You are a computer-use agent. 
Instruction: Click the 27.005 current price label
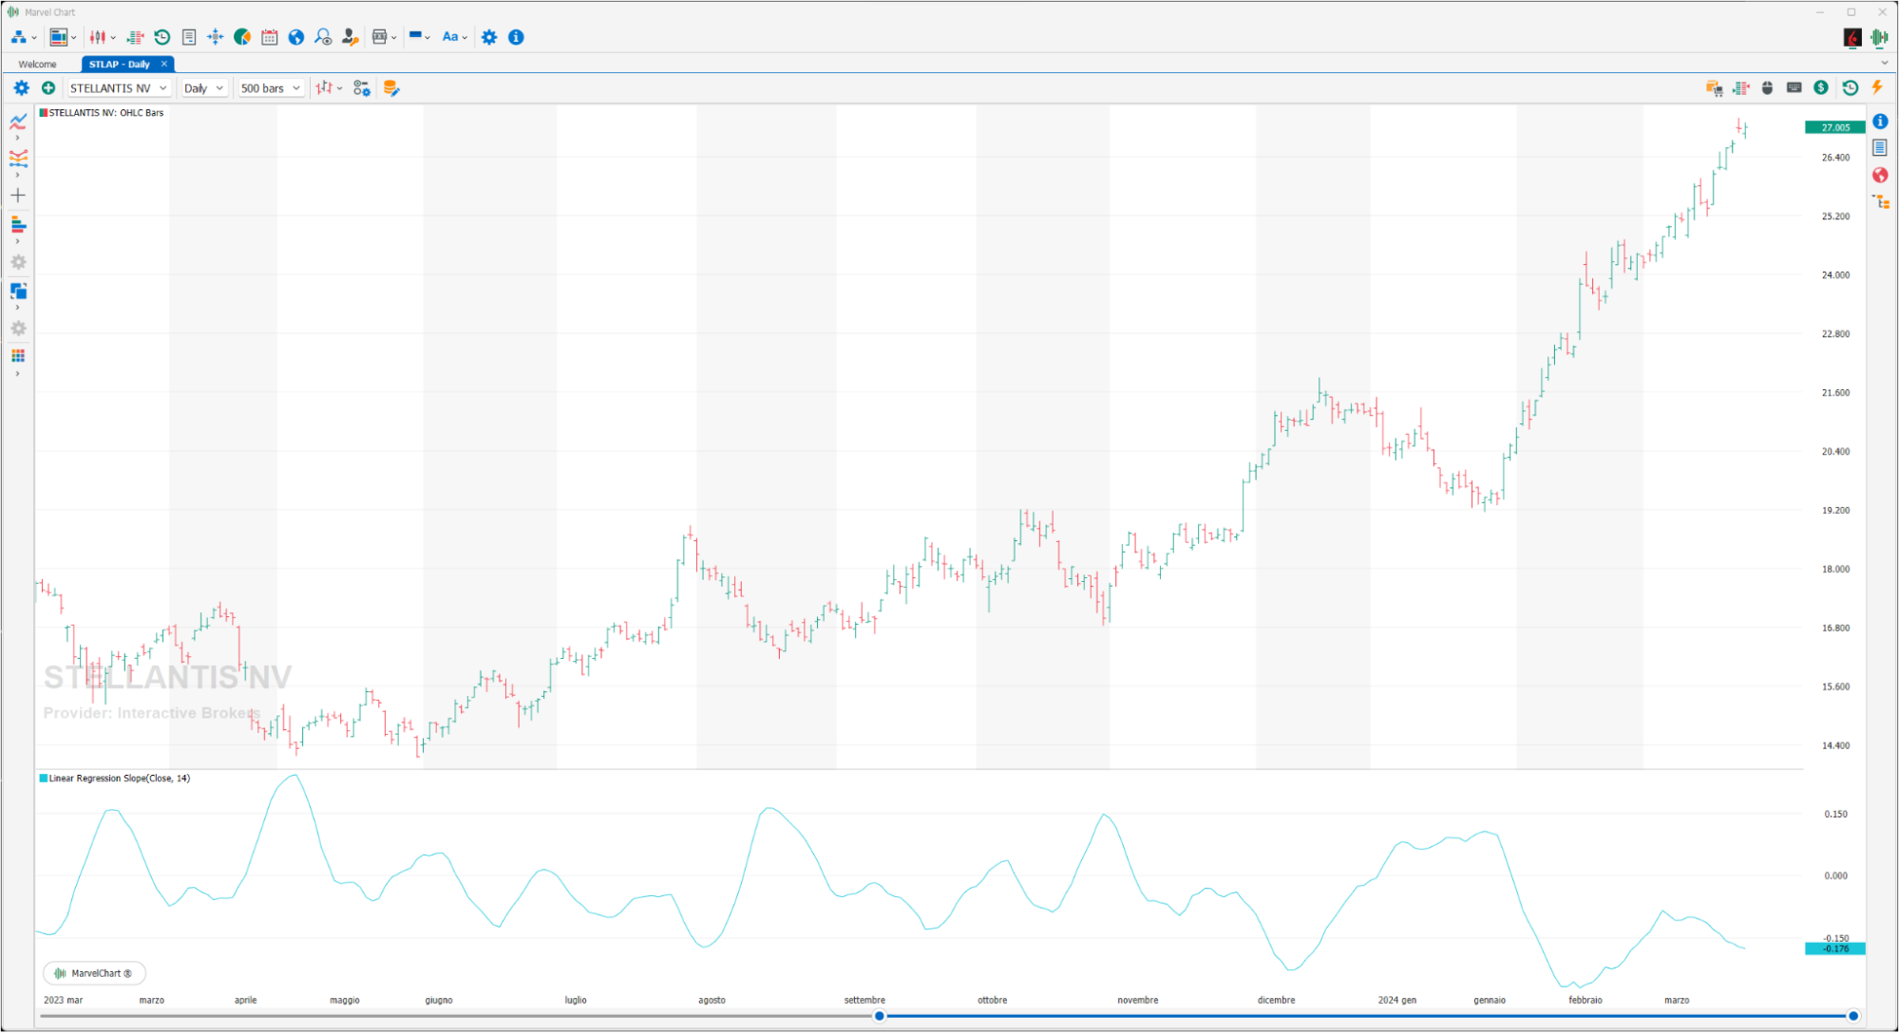click(1834, 127)
